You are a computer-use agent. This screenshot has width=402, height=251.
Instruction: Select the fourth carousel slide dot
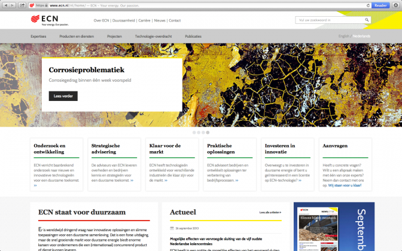[x=208, y=133]
